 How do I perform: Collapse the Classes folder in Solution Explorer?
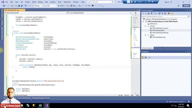tap(145, 26)
